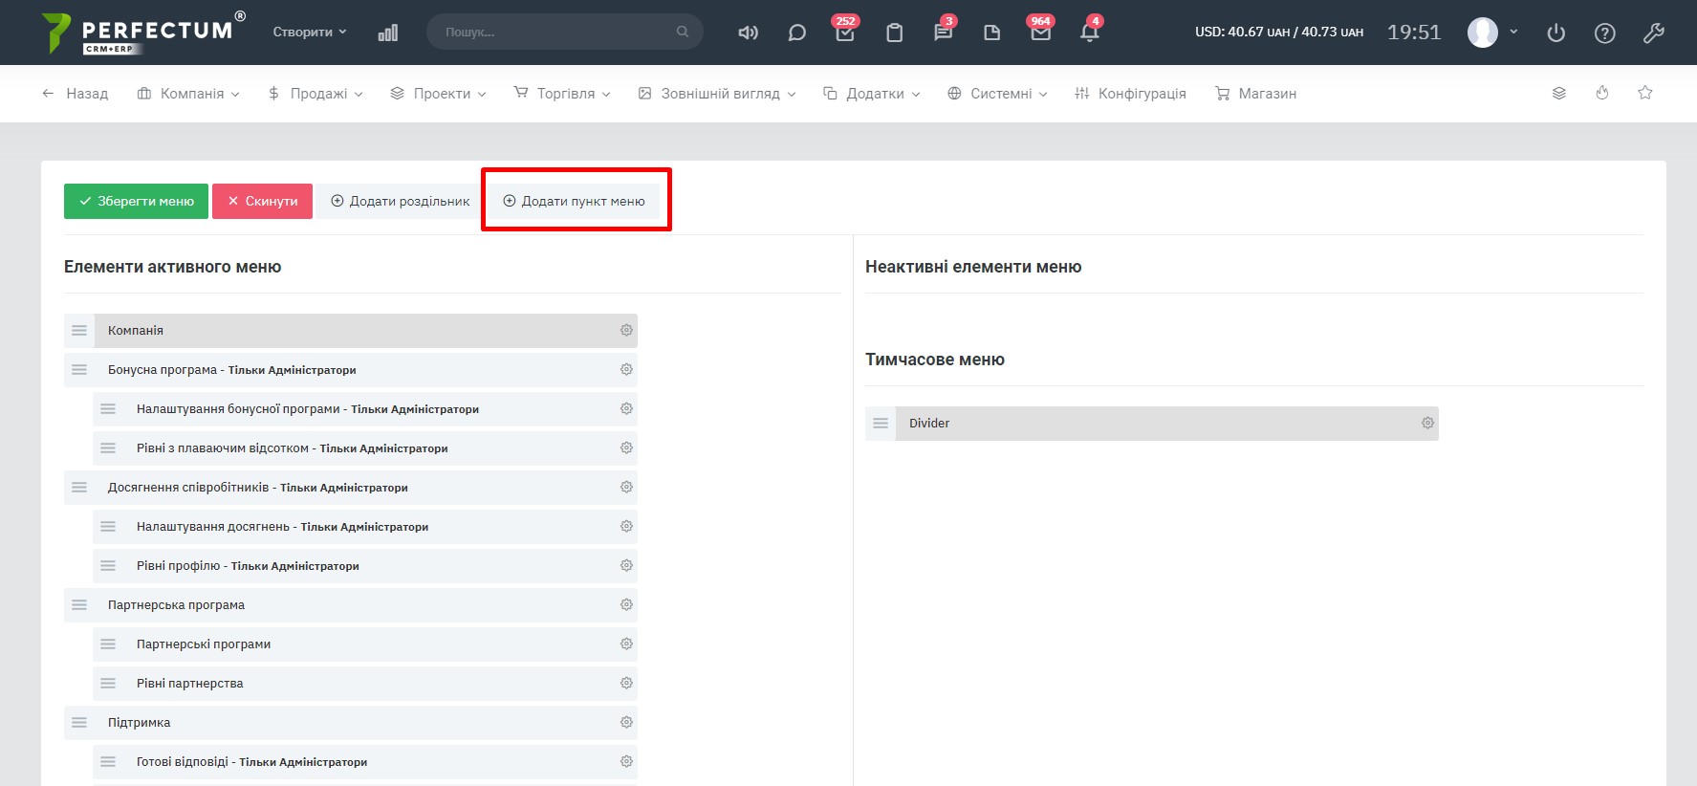This screenshot has height=786, width=1697.
Task: Go to Магазин menu item
Action: coord(1255,94)
